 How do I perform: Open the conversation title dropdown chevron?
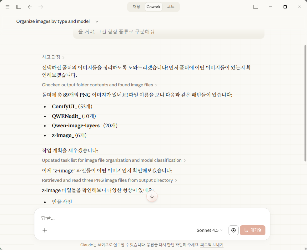click(x=97, y=22)
